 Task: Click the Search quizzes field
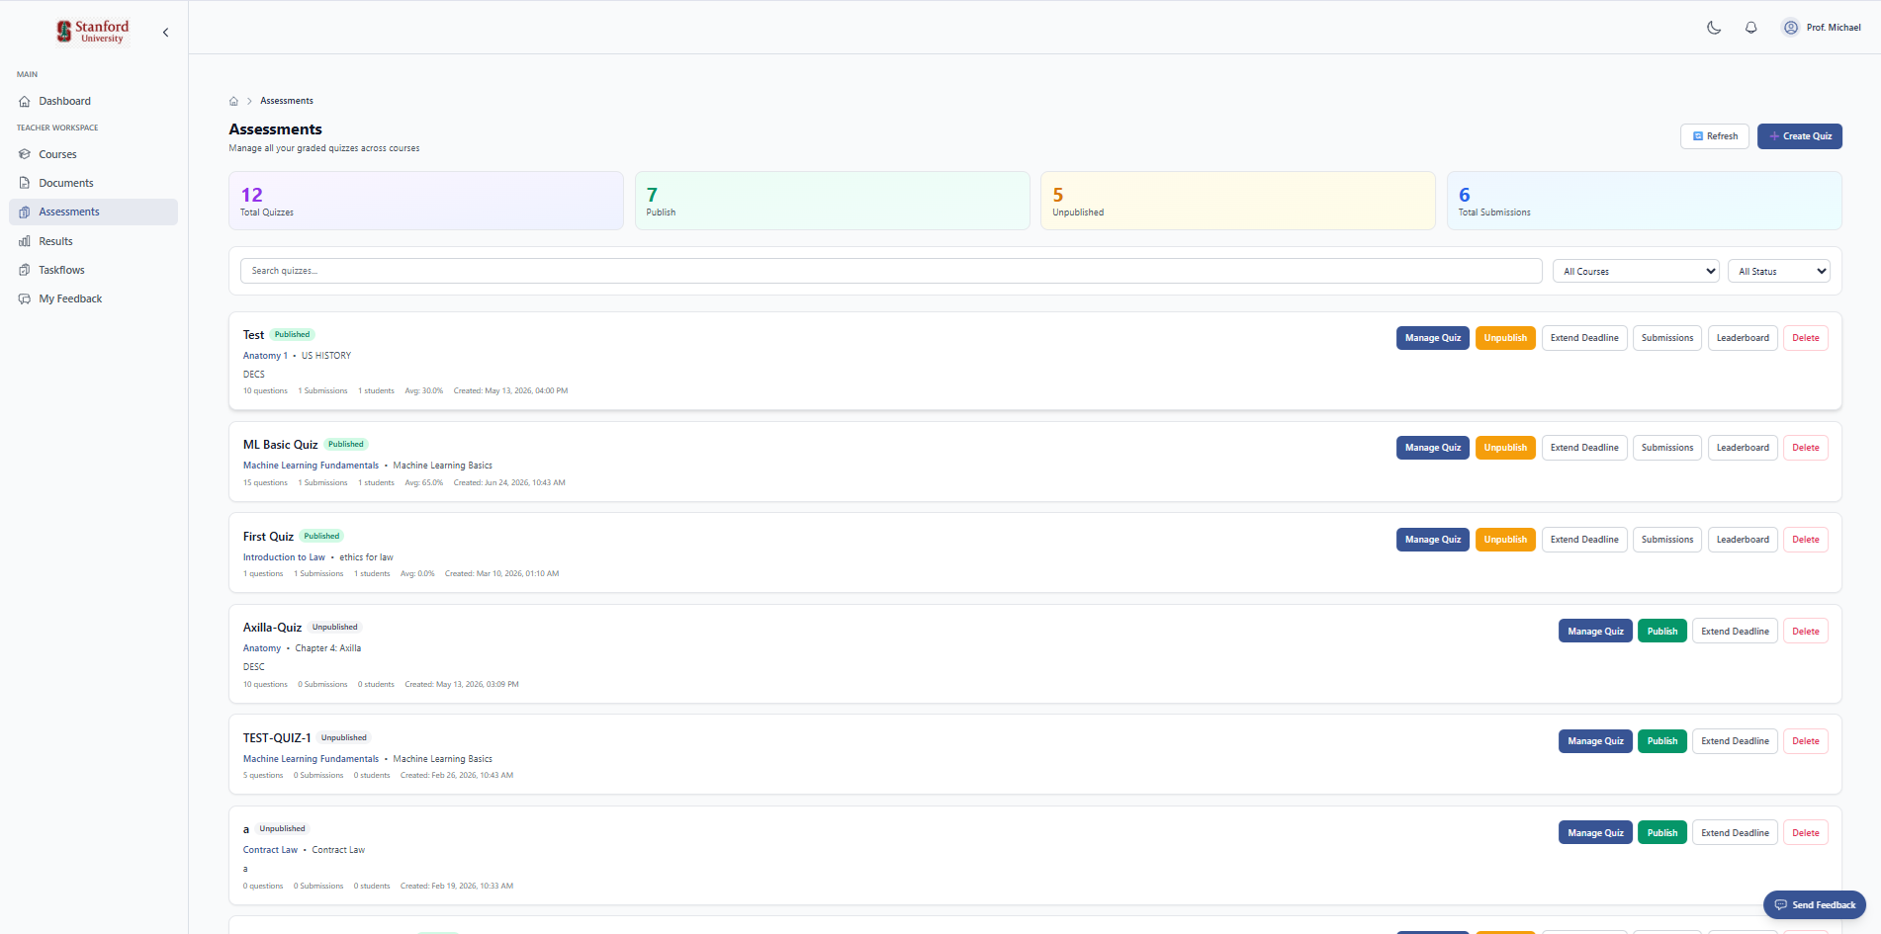pyautogui.click(x=891, y=271)
